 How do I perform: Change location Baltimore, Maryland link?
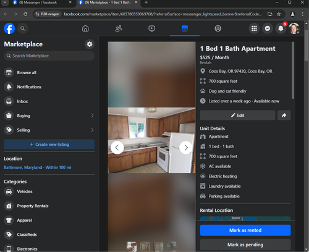click(x=38, y=167)
